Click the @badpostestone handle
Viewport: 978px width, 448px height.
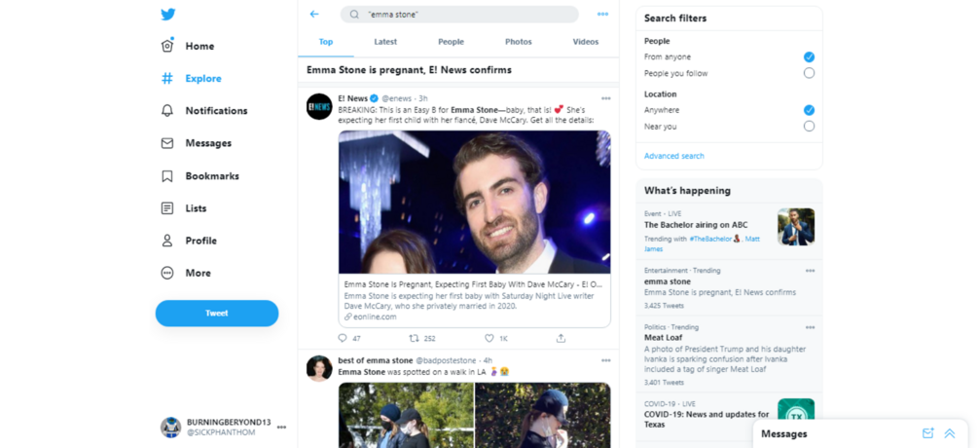click(445, 360)
